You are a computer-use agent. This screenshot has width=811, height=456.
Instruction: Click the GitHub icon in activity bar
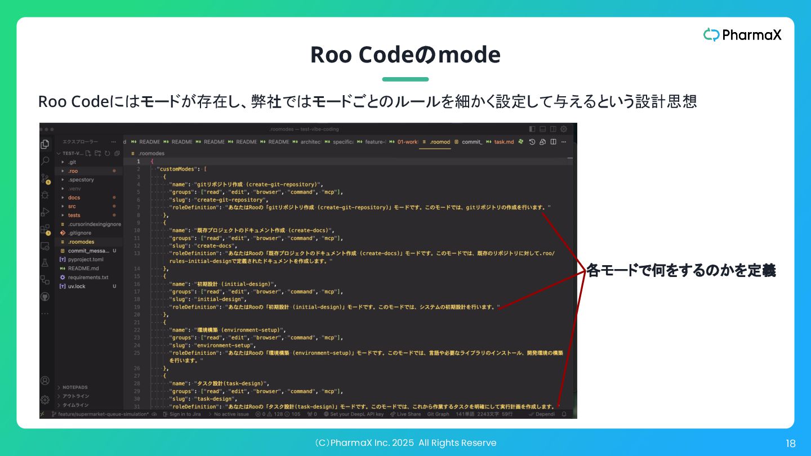45,297
